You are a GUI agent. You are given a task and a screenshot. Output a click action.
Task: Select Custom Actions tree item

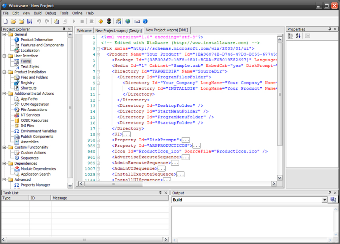tap(33, 152)
